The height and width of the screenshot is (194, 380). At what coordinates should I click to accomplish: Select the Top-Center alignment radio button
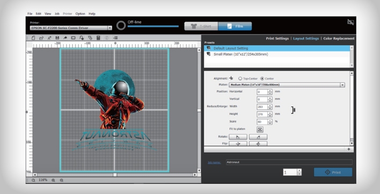240,78
